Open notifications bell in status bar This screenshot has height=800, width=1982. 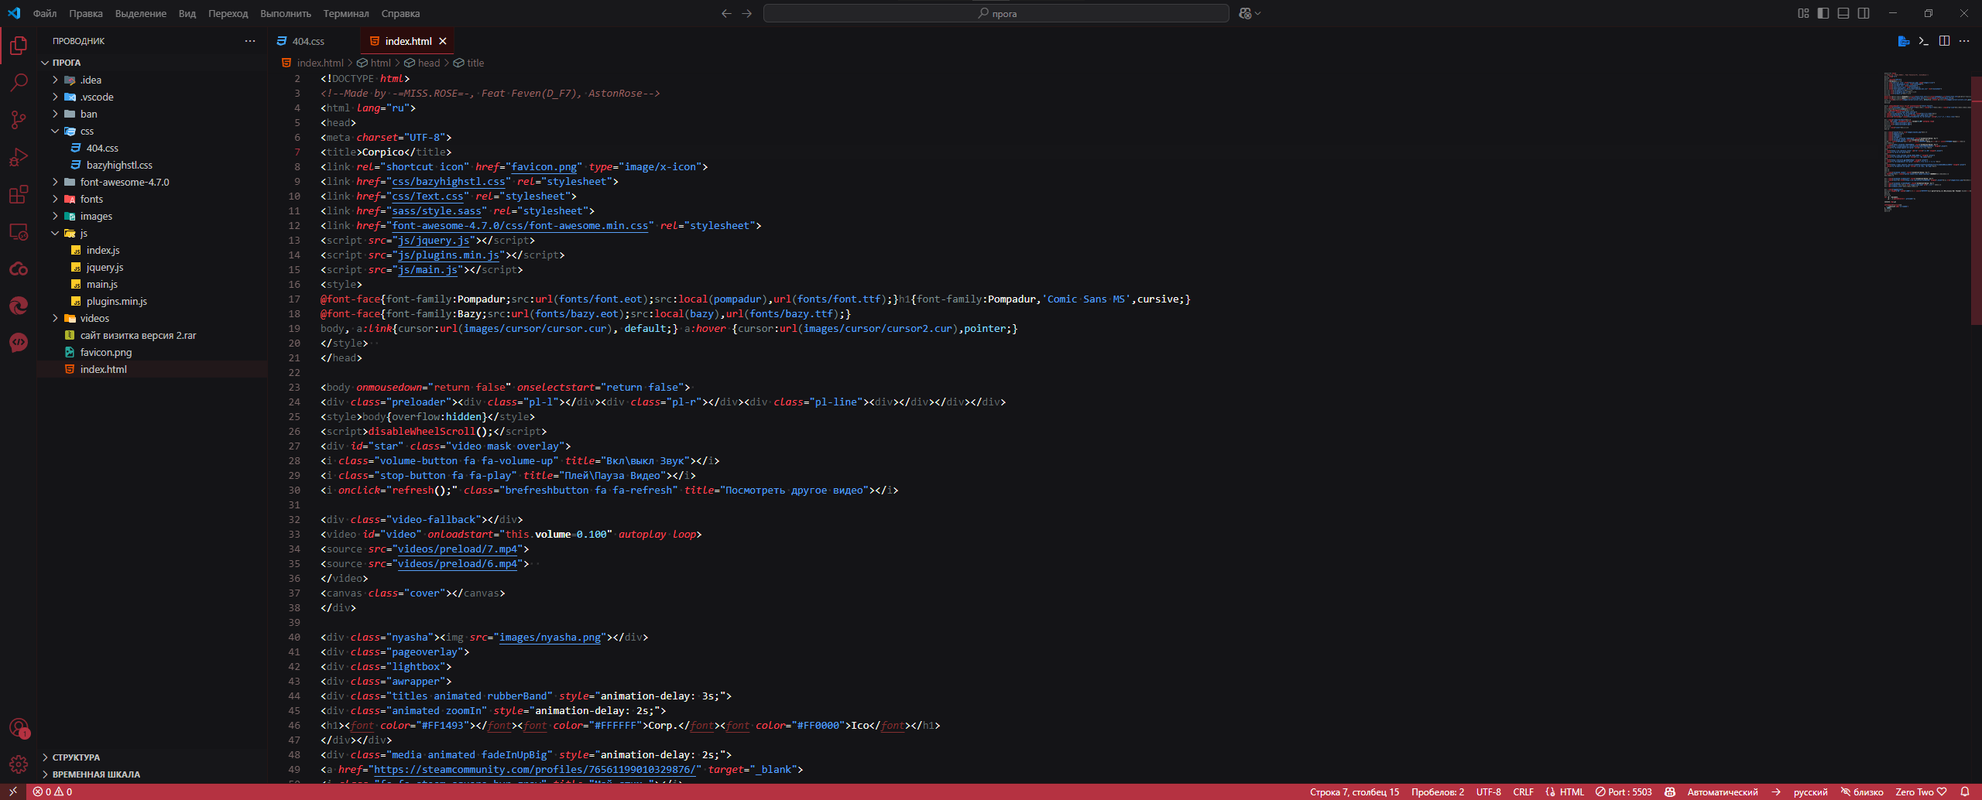point(1964,791)
